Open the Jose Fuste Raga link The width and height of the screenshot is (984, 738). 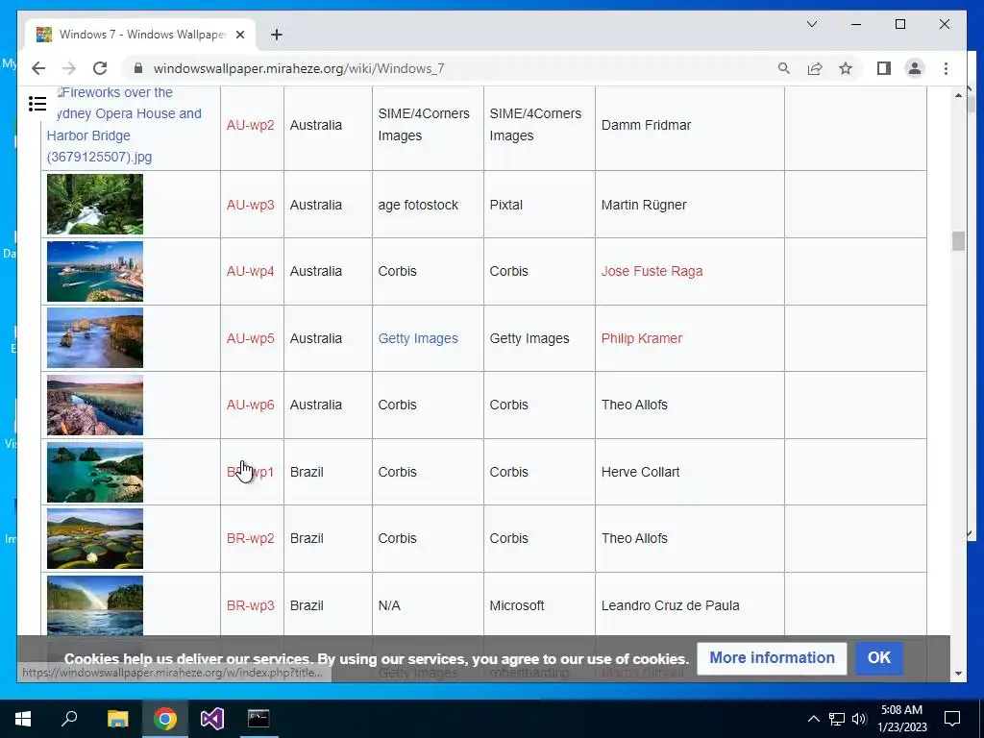coord(652,271)
